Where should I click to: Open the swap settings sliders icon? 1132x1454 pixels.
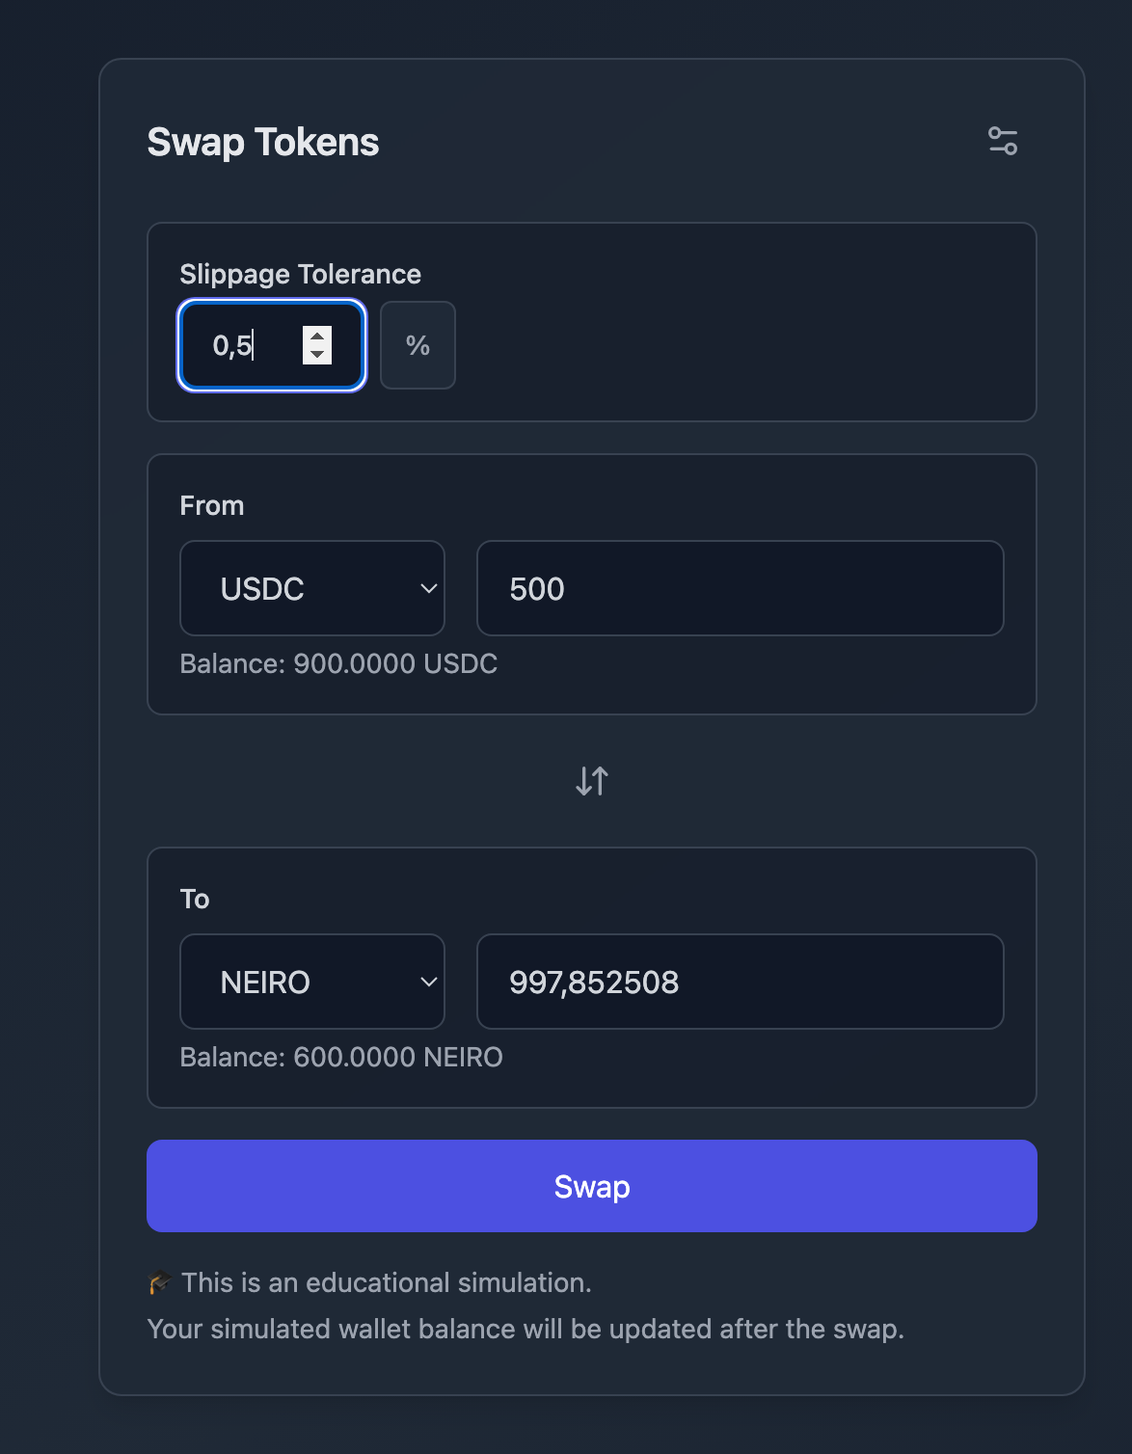[1003, 141]
